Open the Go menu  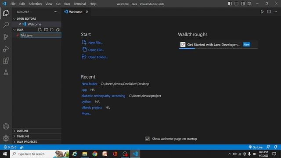58,4
